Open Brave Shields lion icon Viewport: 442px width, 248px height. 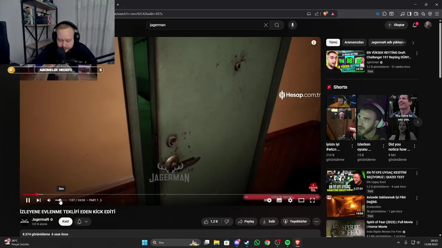pyautogui.click(x=325, y=14)
